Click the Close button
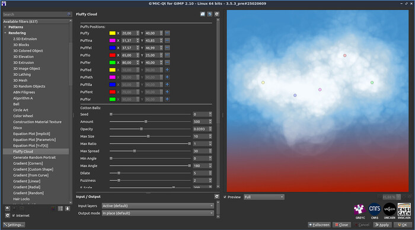 click(x=341, y=225)
